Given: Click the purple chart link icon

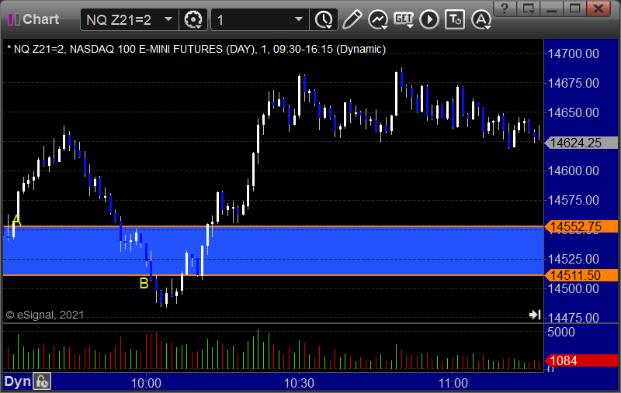Looking at the screenshot, I should coord(14,19).
